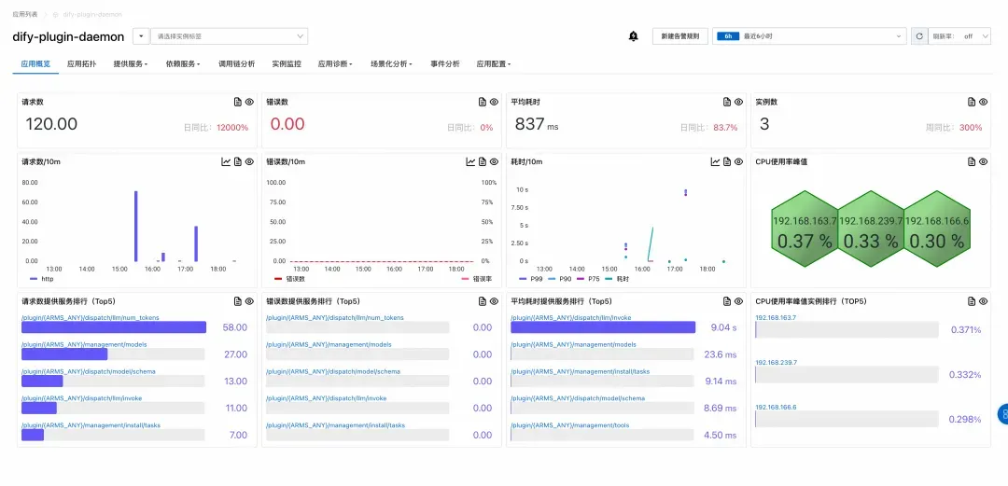1008x486 pixels.
Task: Open document icon on 平均耗时 card
Action: (727, 102)
